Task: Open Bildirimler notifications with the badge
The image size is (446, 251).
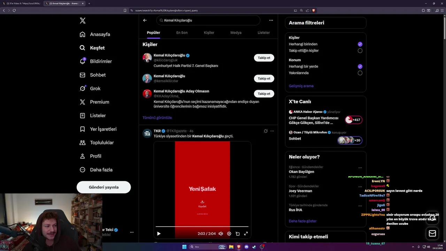Action: point(95,61)
